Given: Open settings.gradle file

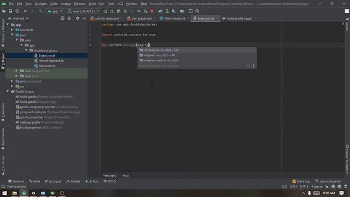Looking at the screenshot, I should pyautogui.click(x=40, y=122).
